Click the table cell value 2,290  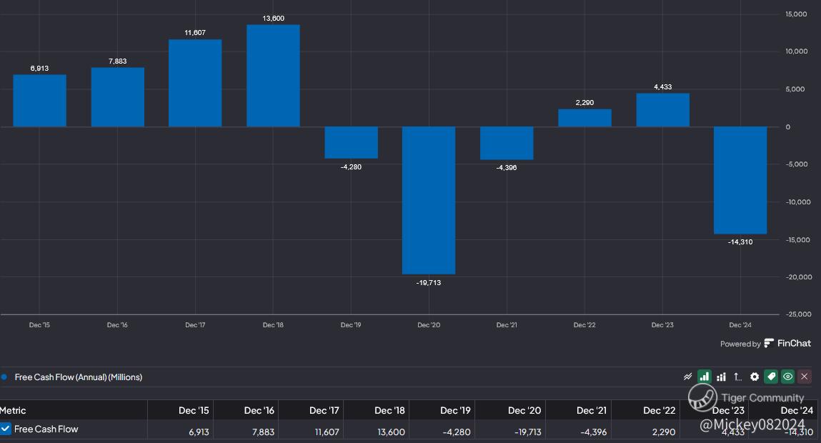(x=664, y=432)
